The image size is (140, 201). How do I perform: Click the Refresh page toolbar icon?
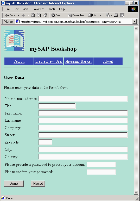pyautogui.click(x=39, y=15)
